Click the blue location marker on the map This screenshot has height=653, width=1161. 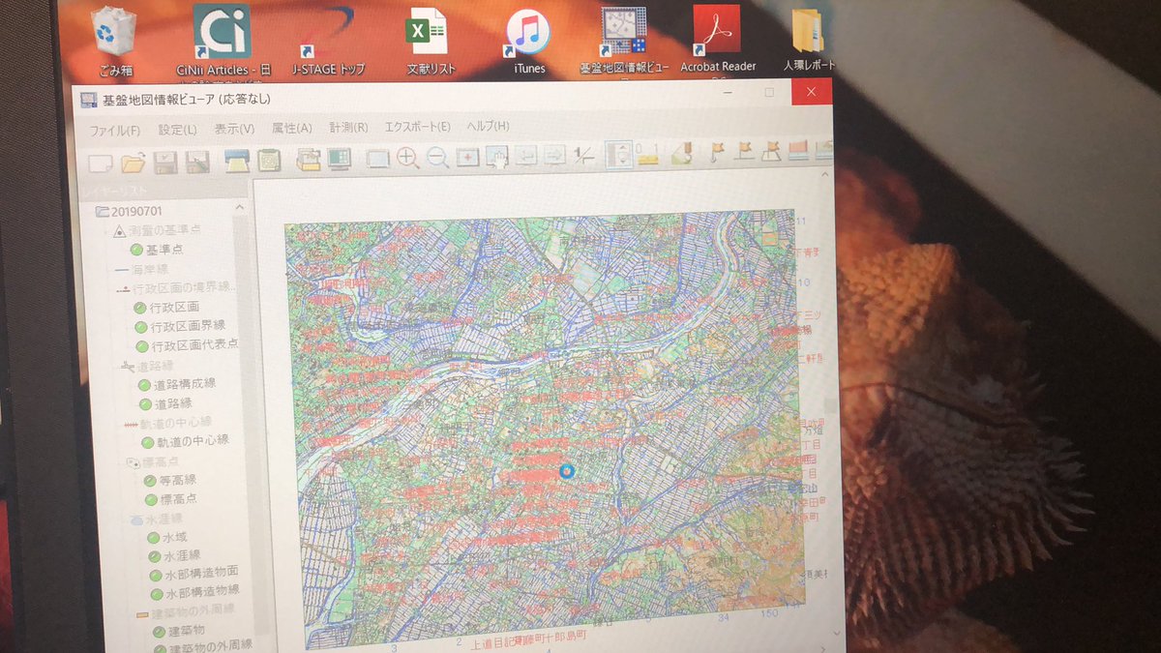click(x=568, y=470)
